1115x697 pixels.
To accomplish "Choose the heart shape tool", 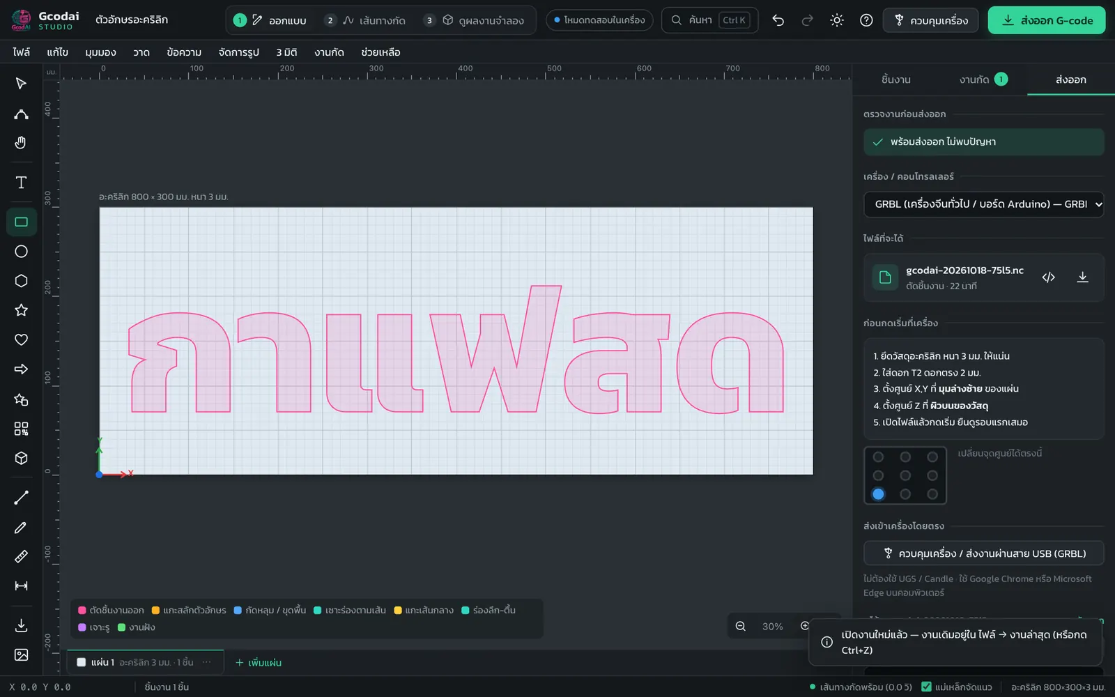I will pos(21,340).
